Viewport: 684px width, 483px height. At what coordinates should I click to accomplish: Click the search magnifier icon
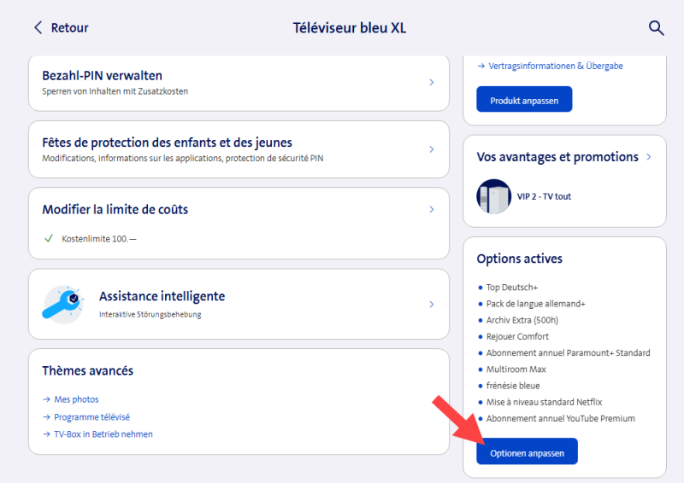[x=656, y=28]
